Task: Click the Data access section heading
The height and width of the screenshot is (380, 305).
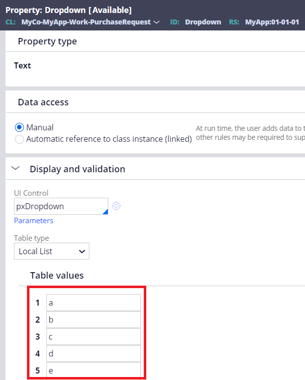Action: [x=43, y=102]
